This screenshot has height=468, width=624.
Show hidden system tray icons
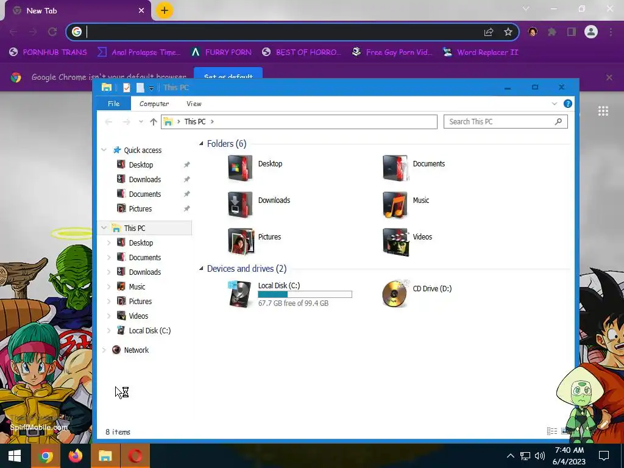coord(510,456)
